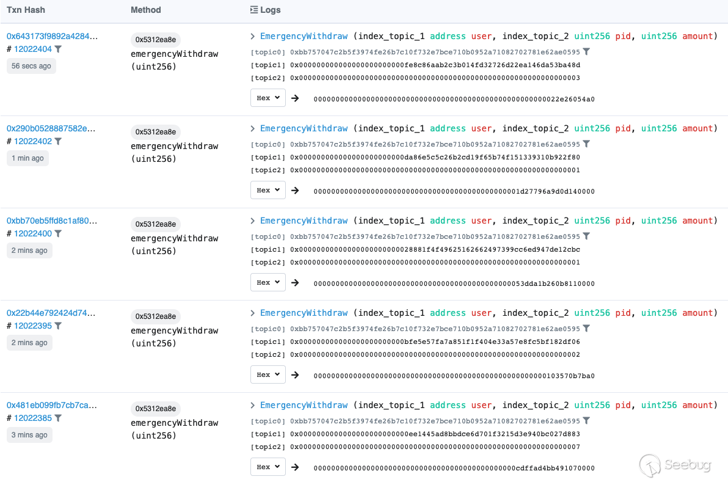This screenshot has width=728, height=482.
Task: Click the Logs column header
Action: tap(266, 10)
